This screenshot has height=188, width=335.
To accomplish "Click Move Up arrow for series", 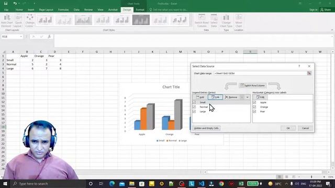I will pyautogui.click(x=242, y=97).
